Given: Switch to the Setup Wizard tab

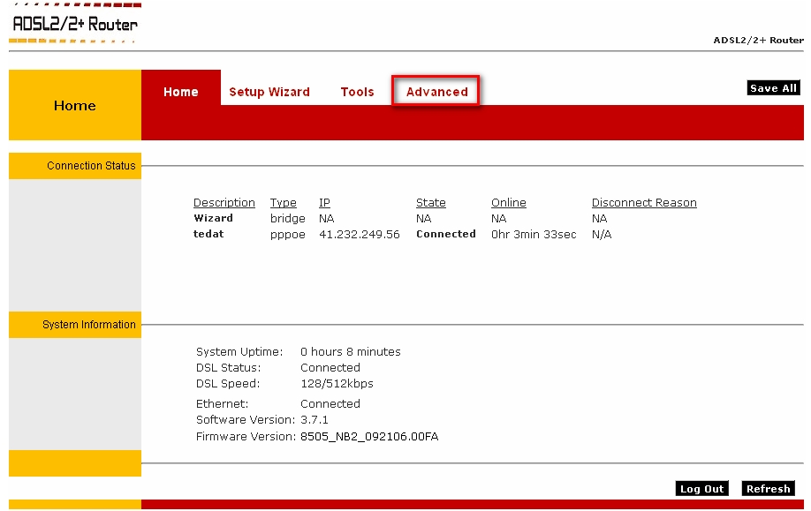Looking at the screenshot, I should 269,92.
